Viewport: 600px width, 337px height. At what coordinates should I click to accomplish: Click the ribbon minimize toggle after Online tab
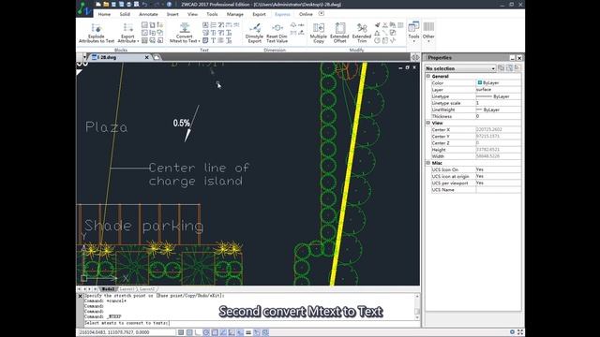322,14
